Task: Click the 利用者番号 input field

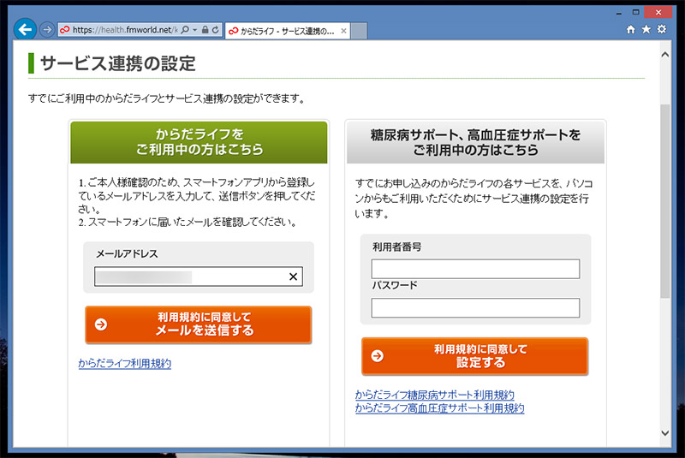Action: (x=475, y=269)
